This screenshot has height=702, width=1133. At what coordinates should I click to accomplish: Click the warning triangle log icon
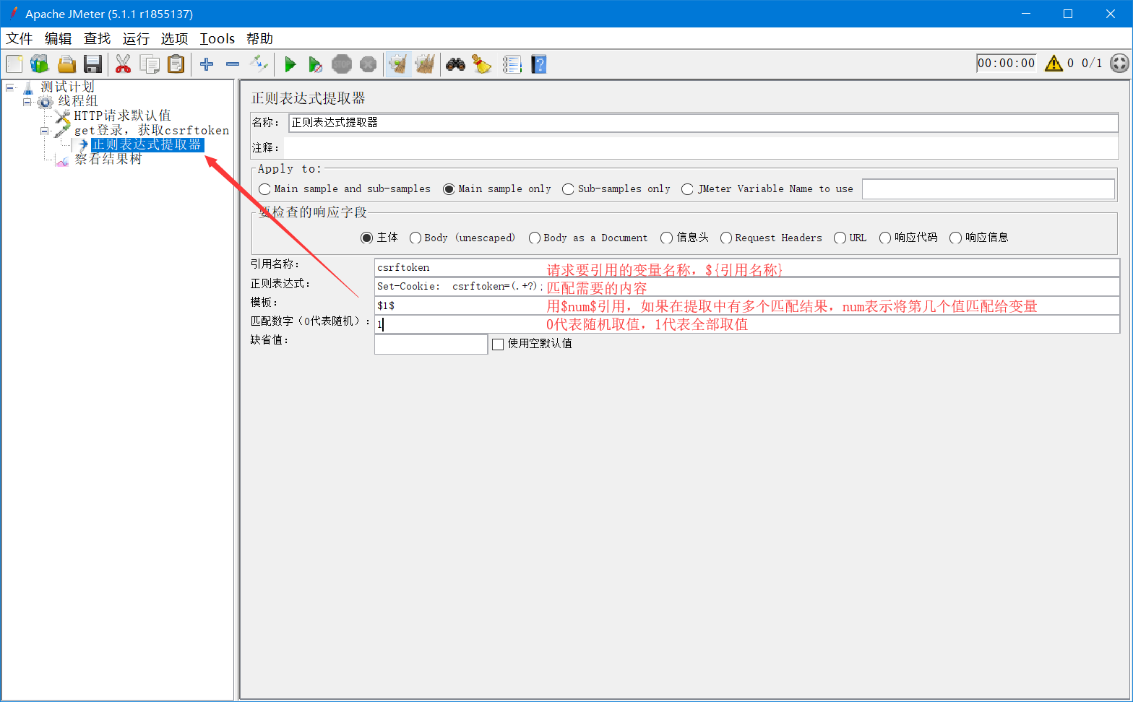[1054, 64]
